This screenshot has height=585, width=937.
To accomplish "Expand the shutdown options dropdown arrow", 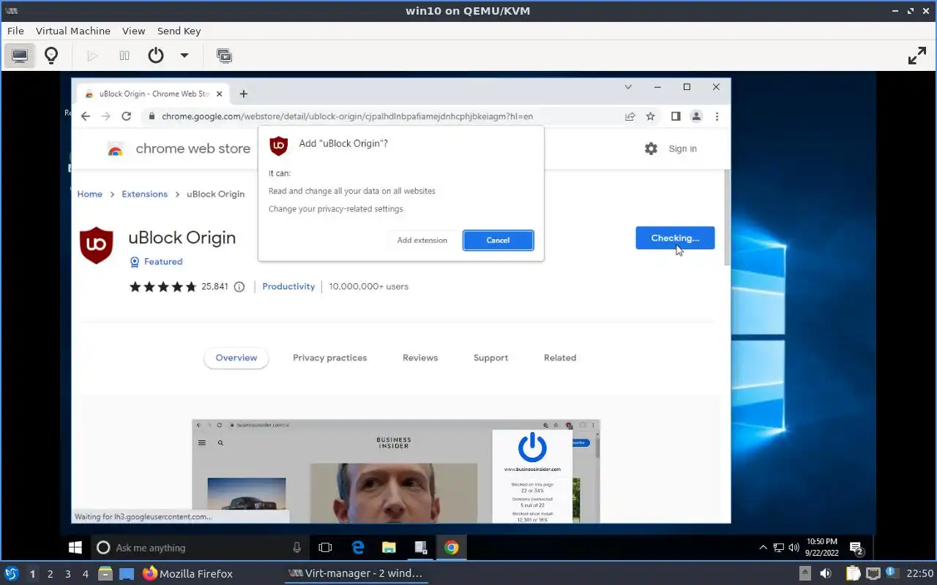I will coord(184,56).
